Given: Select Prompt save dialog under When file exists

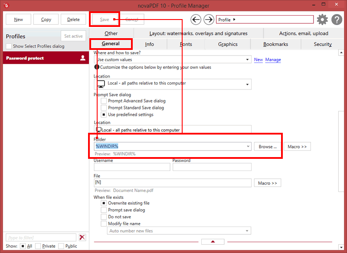Looking at the screenshot, I should (x=104, y=210).
